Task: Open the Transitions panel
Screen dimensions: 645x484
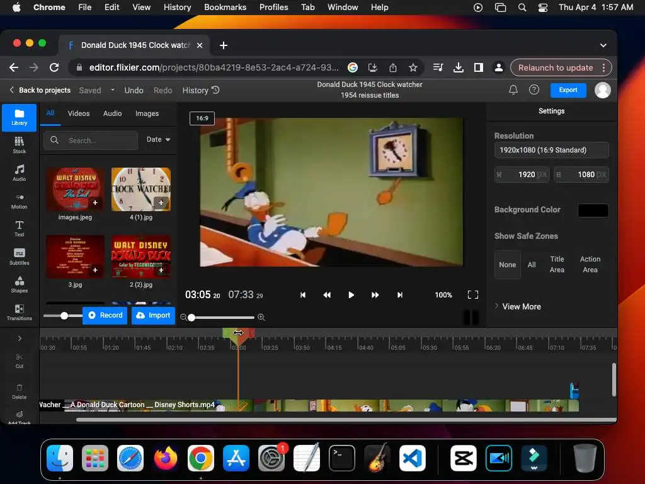Action: 20,312
